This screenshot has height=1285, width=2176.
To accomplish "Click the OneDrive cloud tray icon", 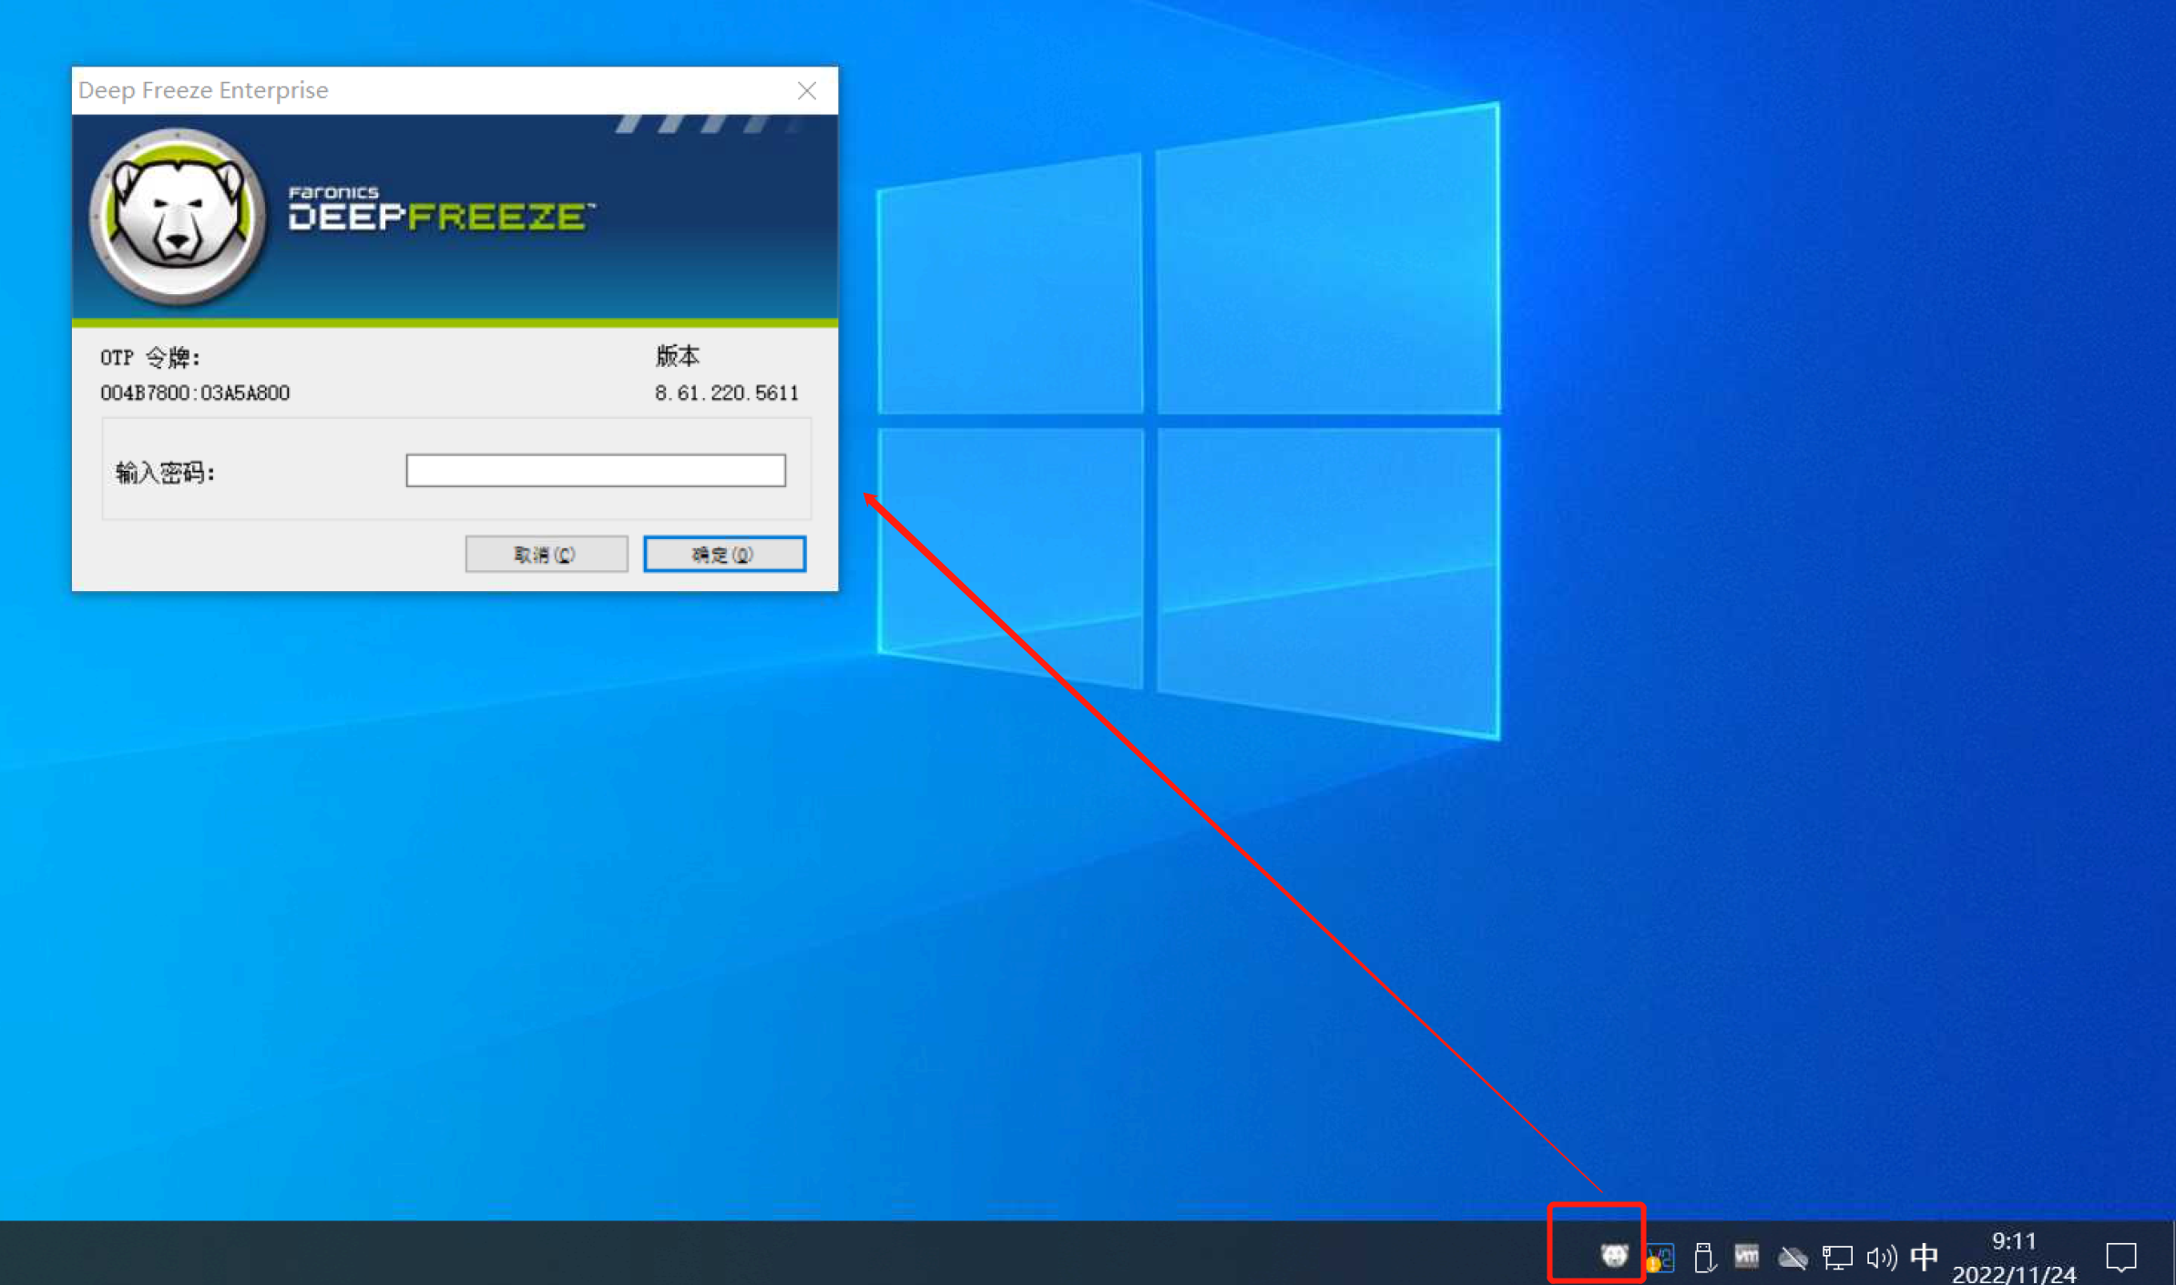I will [x=1793, y=1258].
